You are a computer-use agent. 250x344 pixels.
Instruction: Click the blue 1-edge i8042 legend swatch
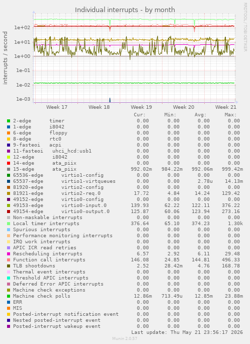tap(9, 127)
